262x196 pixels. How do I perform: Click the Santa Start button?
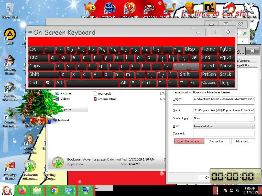click(6, 190)
